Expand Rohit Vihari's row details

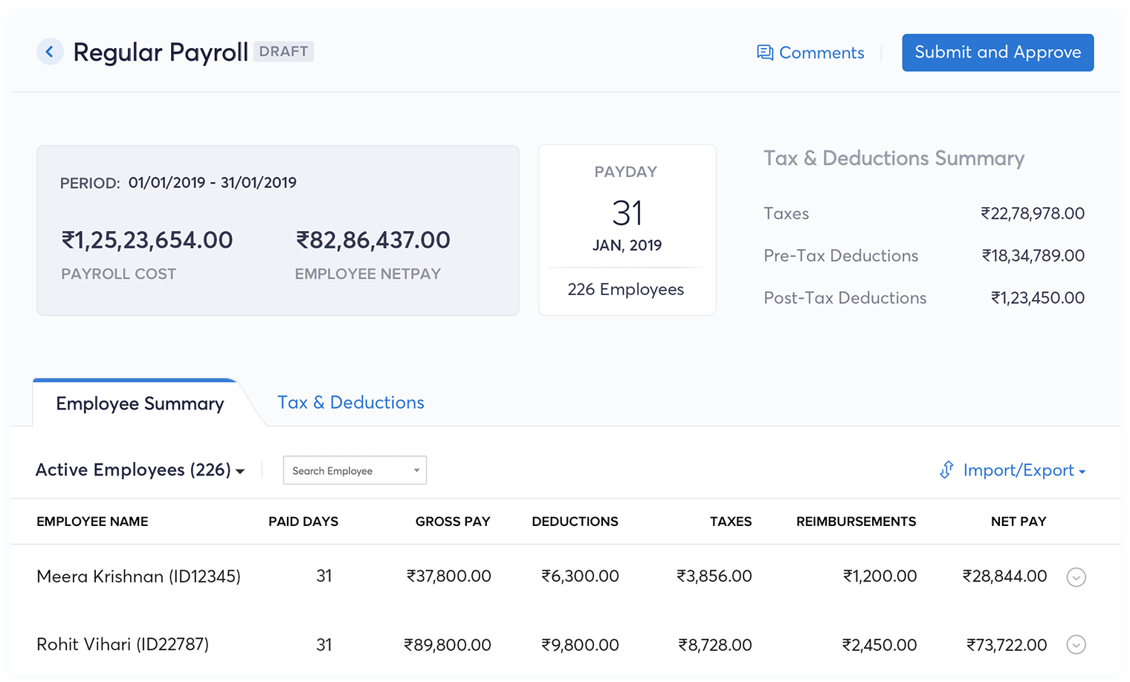point(1076,645)
